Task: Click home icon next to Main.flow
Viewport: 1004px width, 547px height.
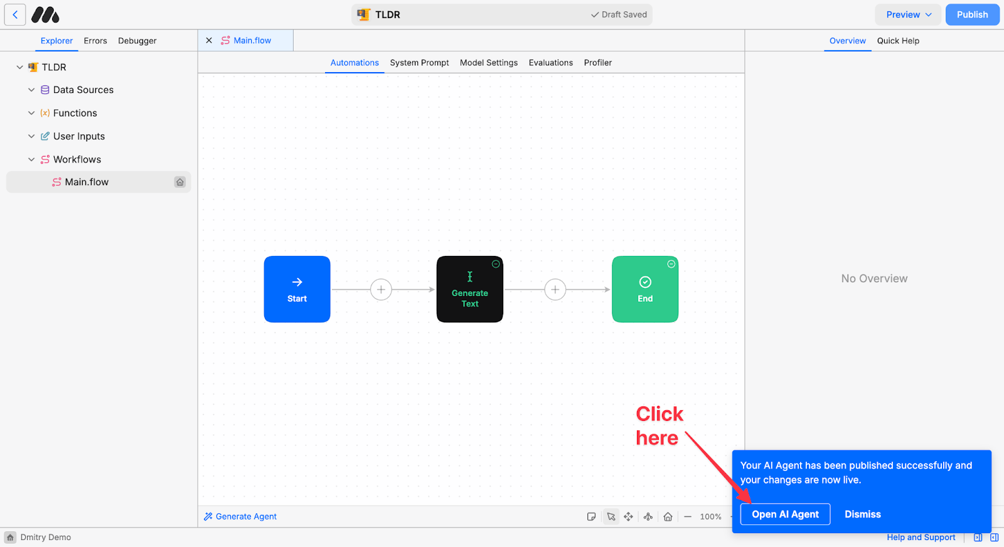Action: click(180, 182)
